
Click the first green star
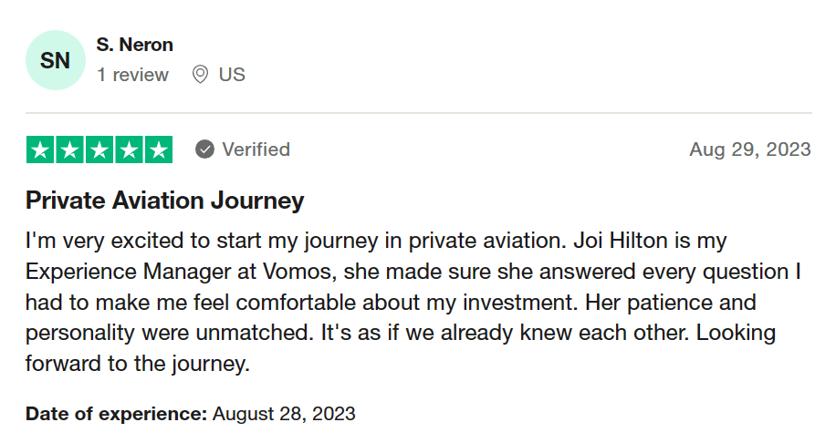[40, 149]
